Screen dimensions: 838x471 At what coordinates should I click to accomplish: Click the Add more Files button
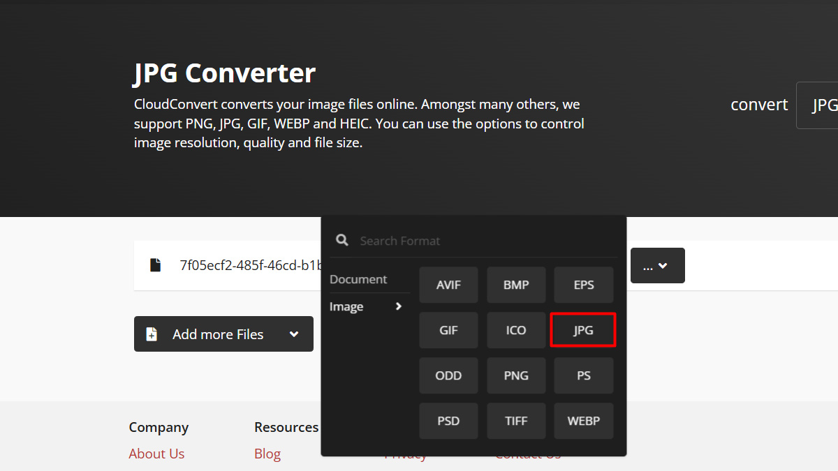[x=223, y=334]
